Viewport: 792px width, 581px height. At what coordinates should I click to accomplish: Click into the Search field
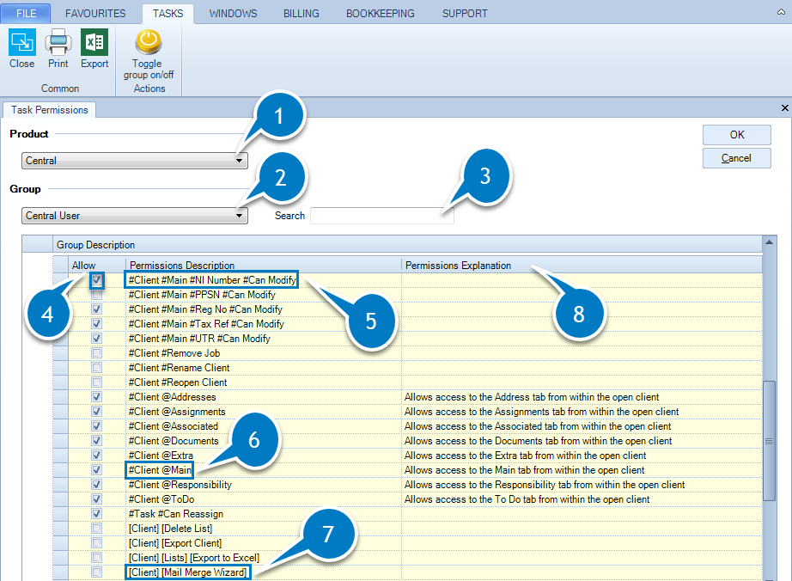point(382,216)
